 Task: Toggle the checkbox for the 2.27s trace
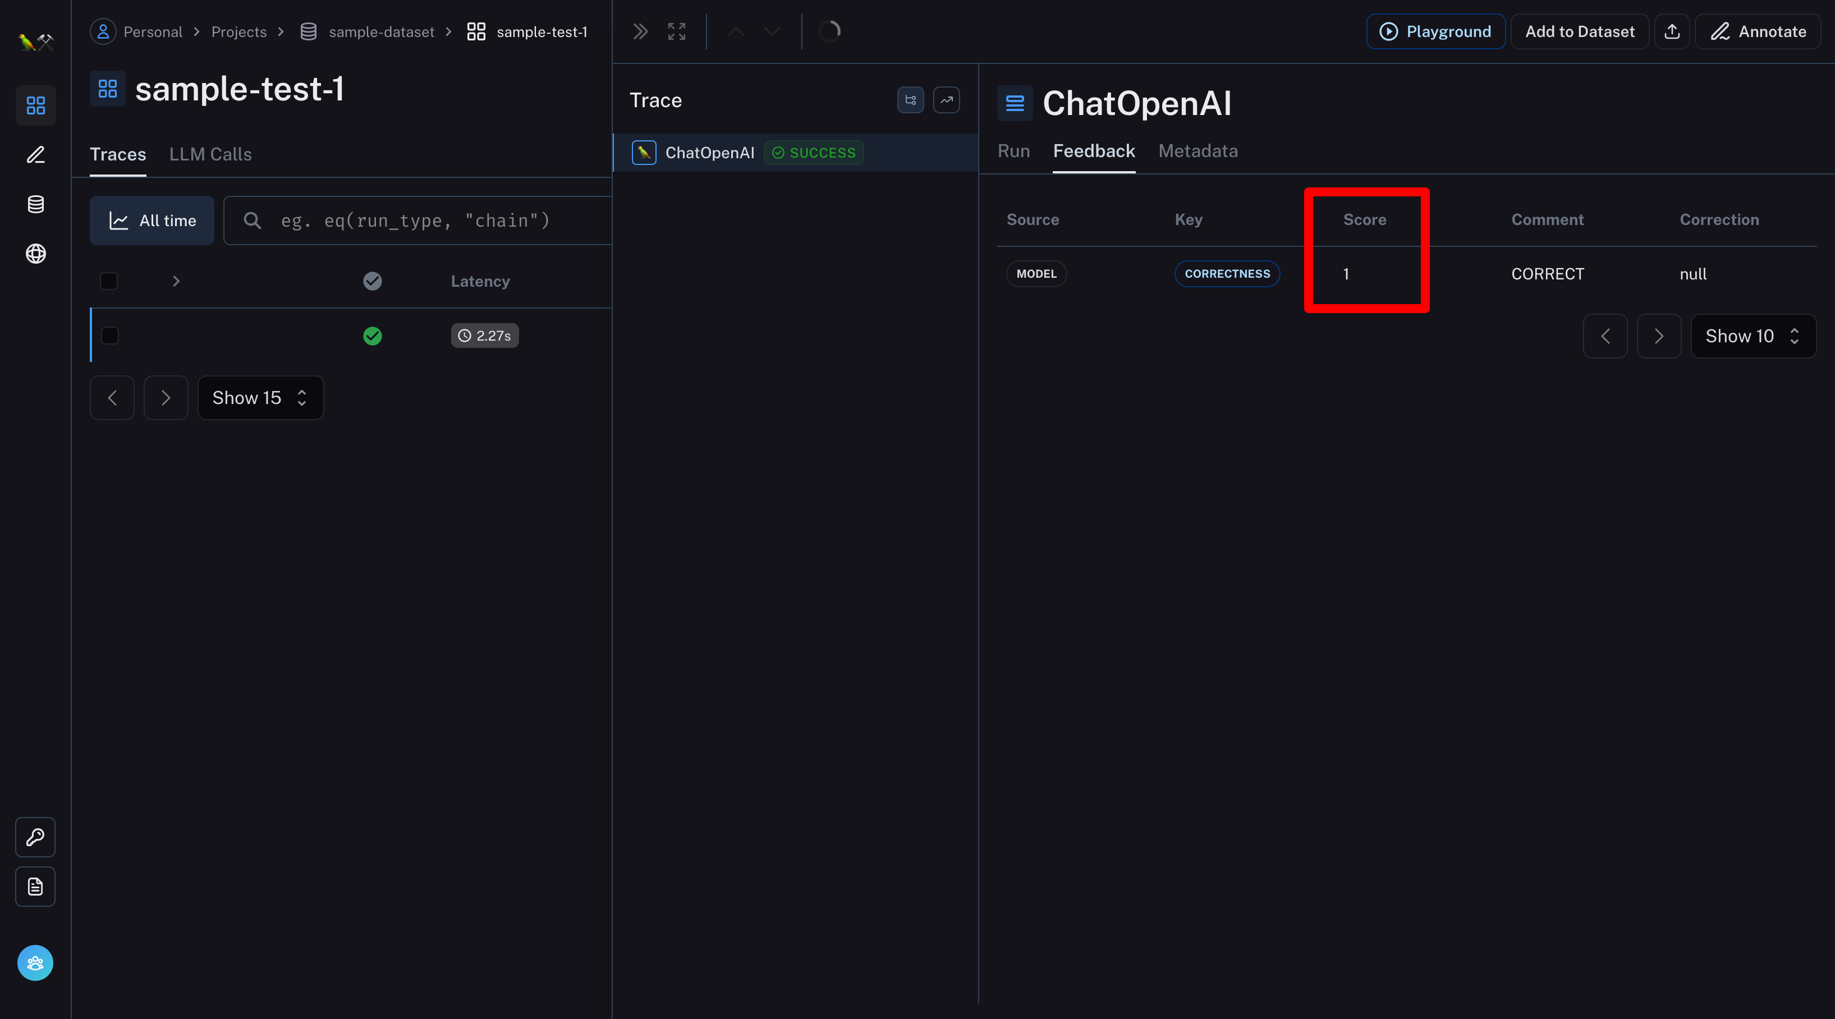click(109, 336)
